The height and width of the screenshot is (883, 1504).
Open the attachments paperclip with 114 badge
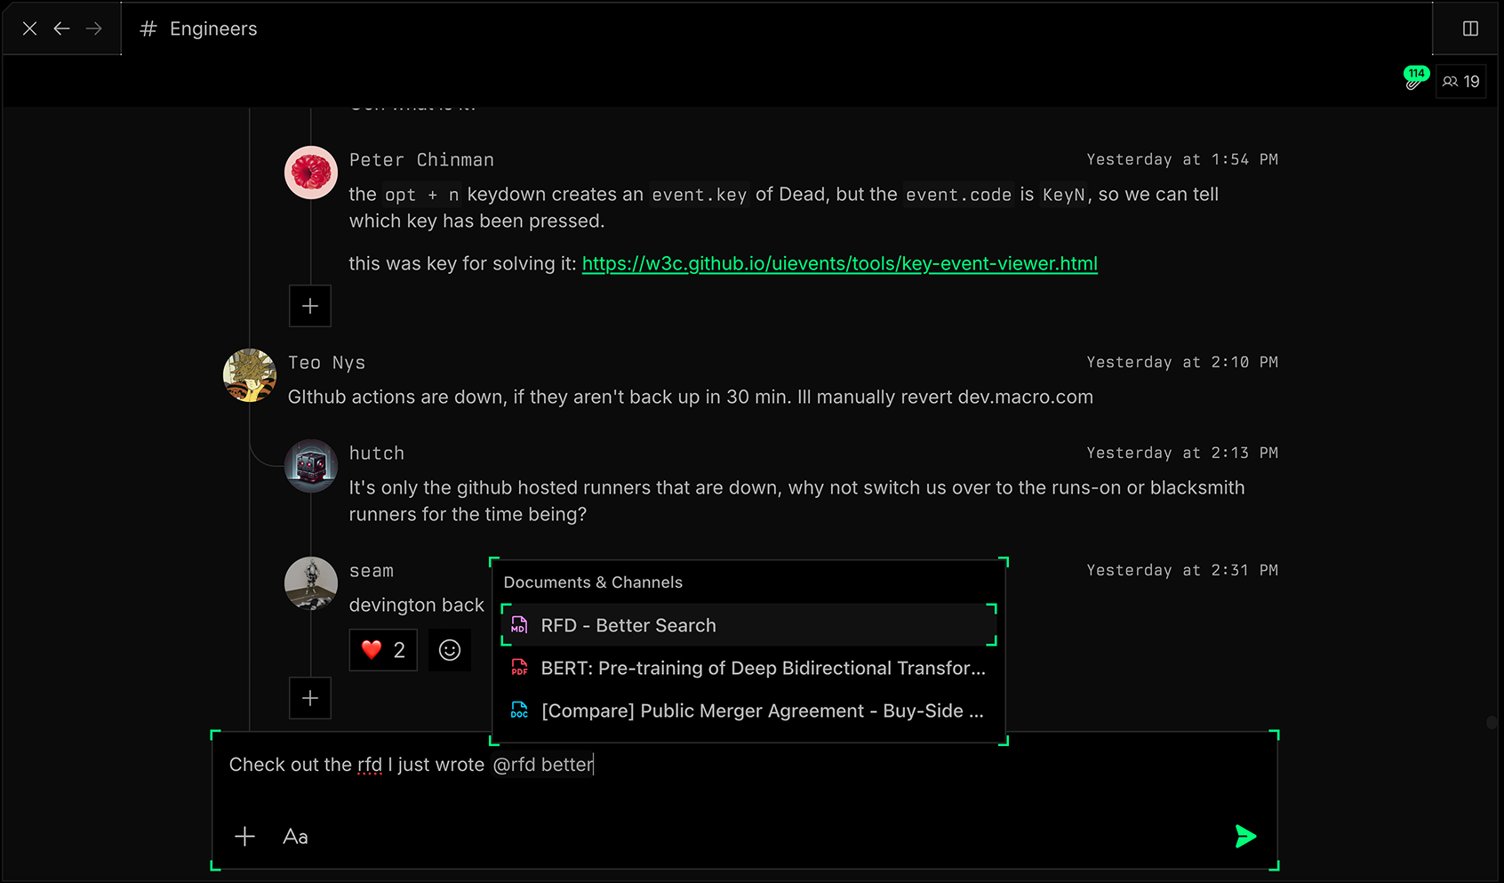pos(1413,82)
